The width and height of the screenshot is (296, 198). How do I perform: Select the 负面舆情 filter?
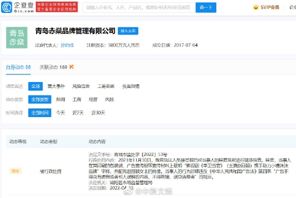(x=131, y=86)
